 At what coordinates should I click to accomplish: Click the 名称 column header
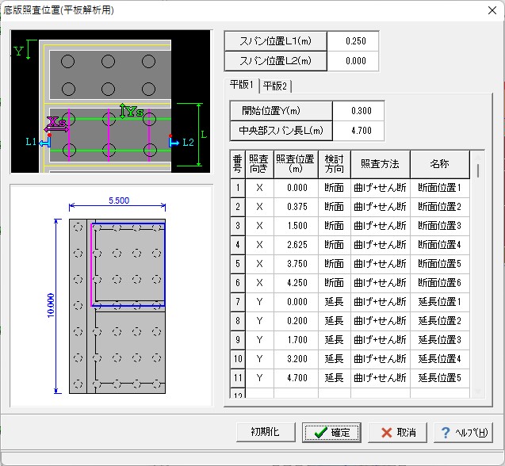tap(440, 164)
